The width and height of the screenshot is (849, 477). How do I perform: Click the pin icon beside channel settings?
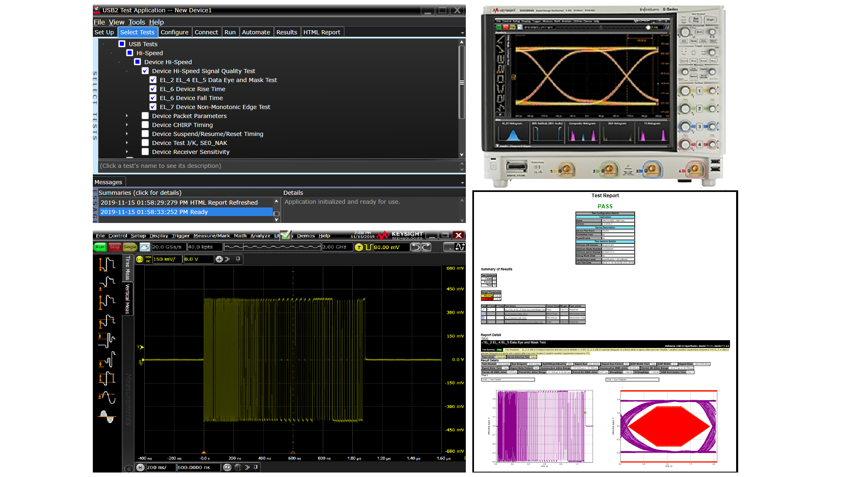tap(238, 259)
